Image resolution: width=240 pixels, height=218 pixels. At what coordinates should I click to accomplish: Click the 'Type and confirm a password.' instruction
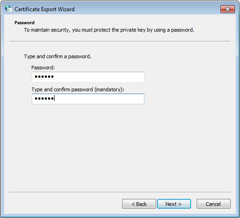(58, 56)
